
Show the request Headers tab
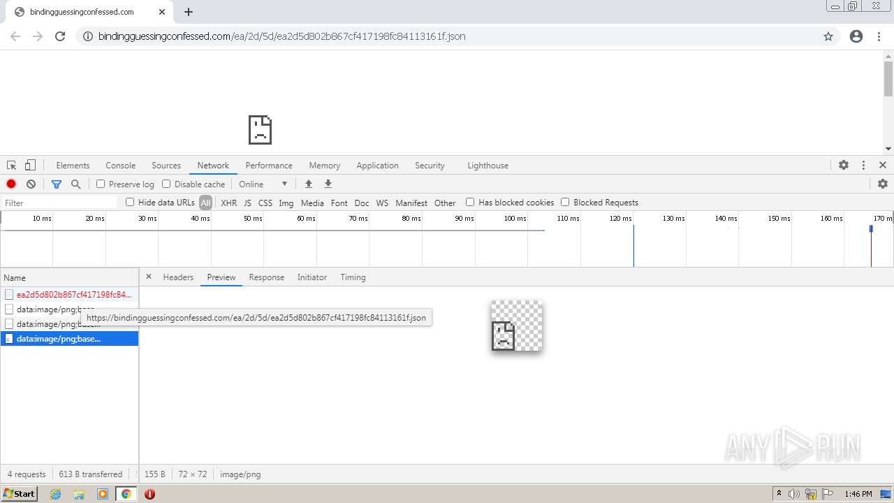click(178, 277)
